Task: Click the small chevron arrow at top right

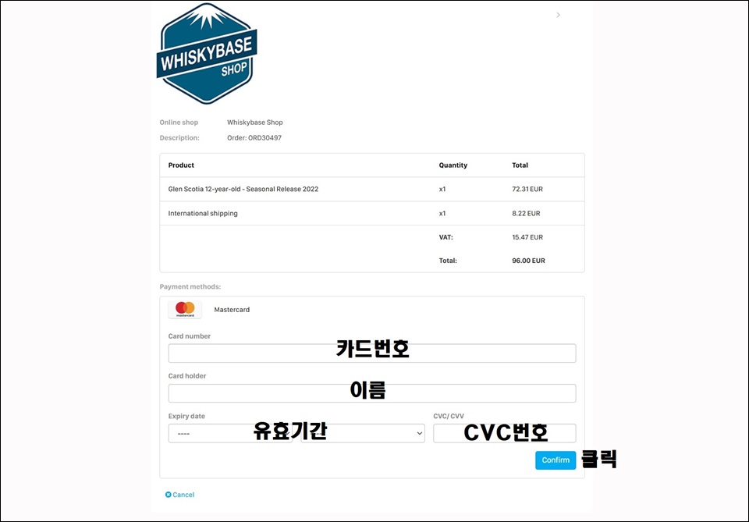Action: click(x=558, y=16)
